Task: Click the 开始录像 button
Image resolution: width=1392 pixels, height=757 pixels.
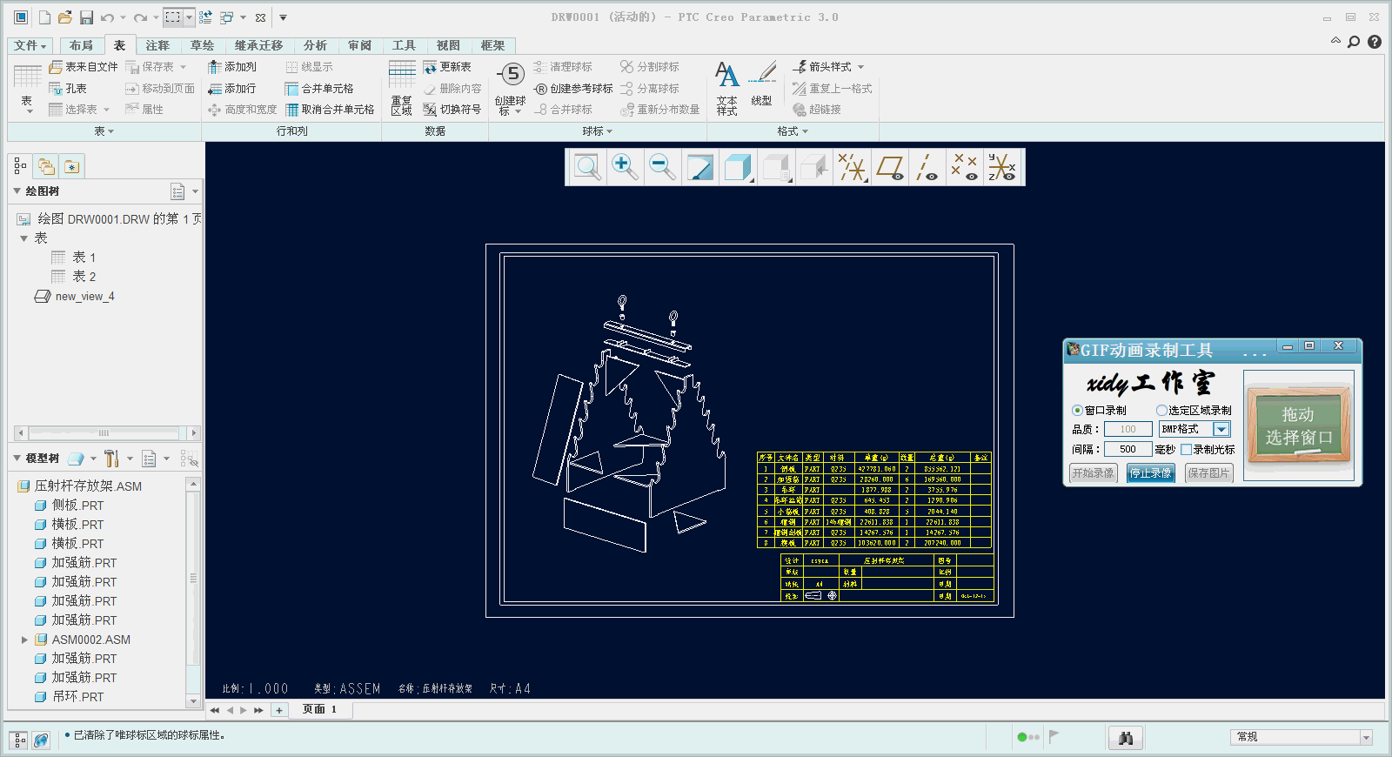Action: tap(1093, 473)
